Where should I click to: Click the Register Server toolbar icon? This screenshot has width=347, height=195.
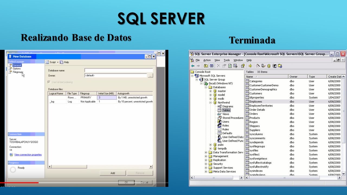[264, 66]
